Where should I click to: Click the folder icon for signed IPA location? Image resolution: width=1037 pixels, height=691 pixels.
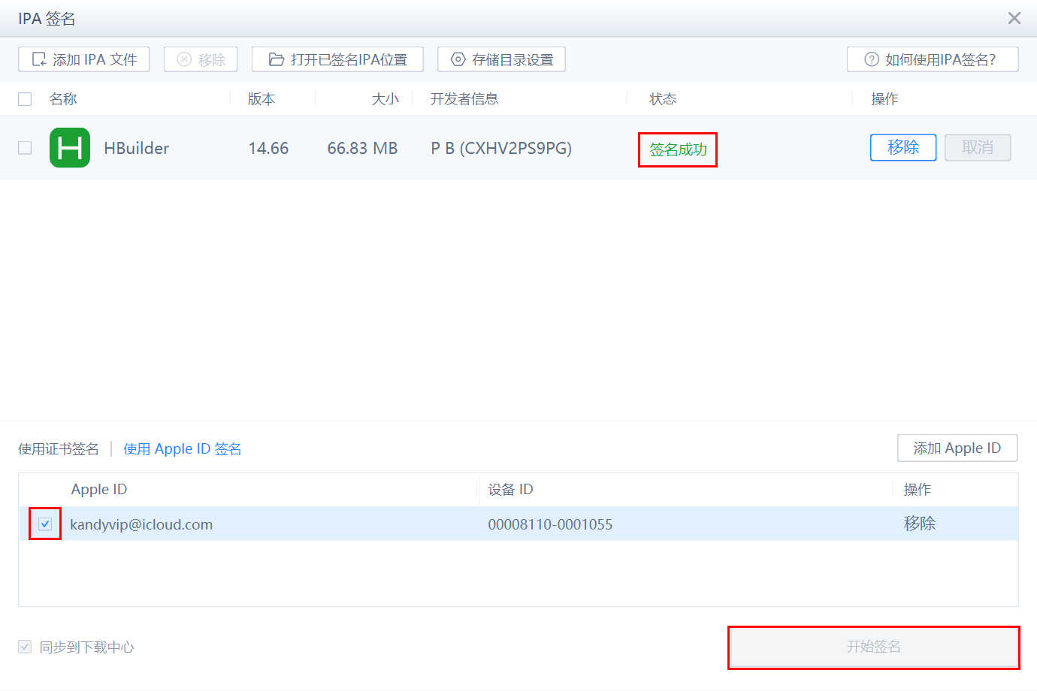277,59
